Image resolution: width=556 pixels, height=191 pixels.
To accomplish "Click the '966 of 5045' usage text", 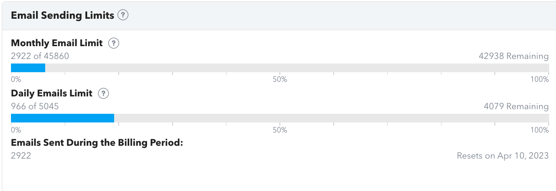I will [35, 106].
